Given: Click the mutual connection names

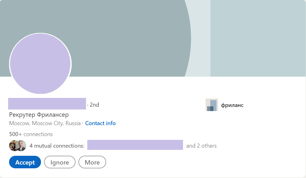Looking at the screenshot, I should 135,145.
